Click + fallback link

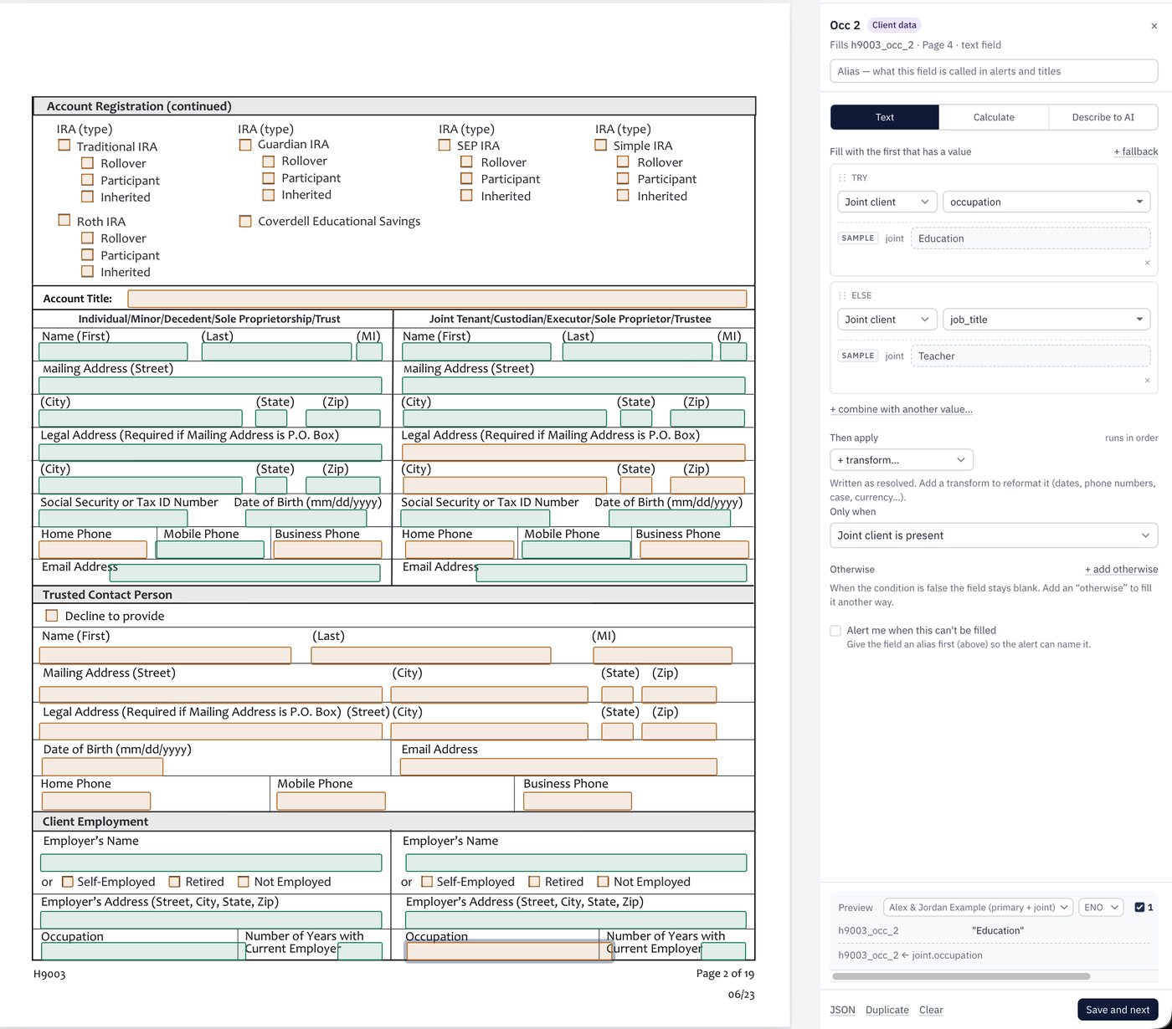pyautogui.click(x=1136, y=151)
